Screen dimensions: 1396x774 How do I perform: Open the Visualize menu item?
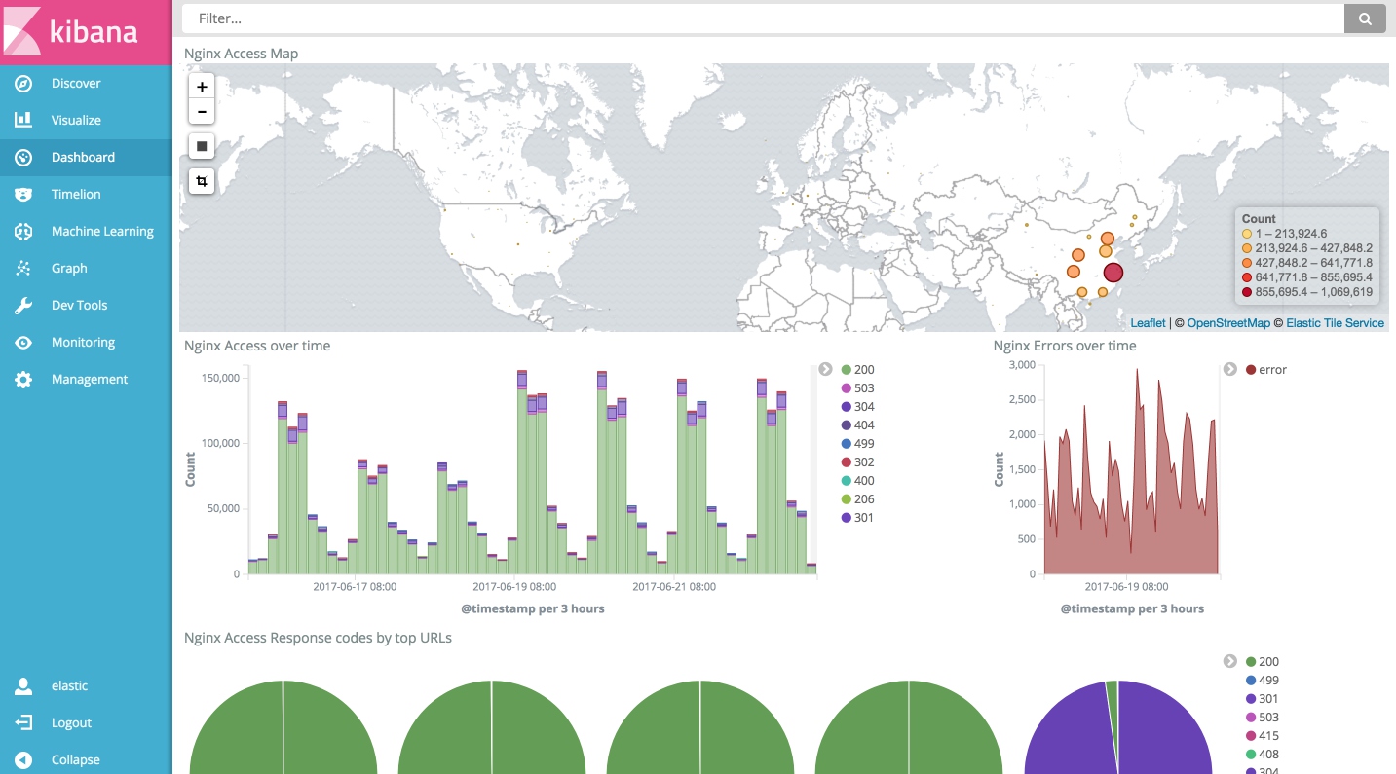click(x=86, y=120)
